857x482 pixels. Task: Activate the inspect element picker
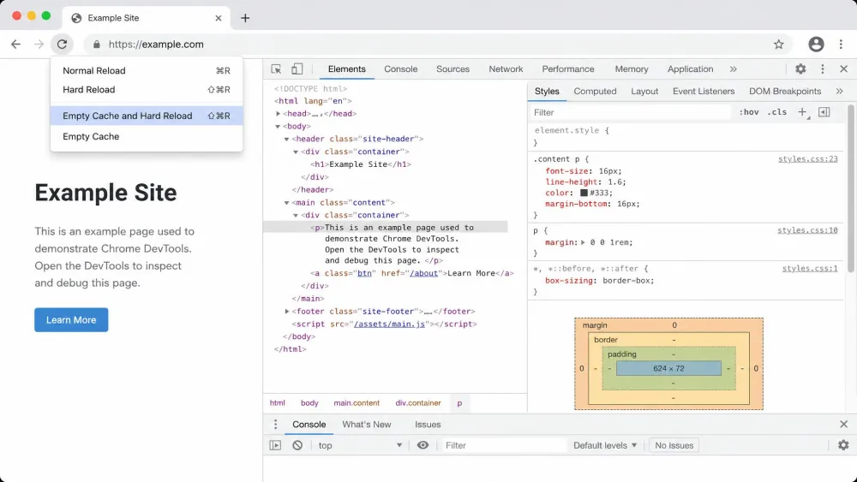point(276,68)
